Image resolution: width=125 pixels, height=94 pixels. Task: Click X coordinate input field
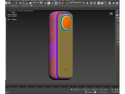pyautogui.click(x=77, y=90)
